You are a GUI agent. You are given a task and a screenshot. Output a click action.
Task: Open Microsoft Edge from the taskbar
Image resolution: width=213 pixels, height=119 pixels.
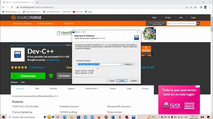point(65,117)
